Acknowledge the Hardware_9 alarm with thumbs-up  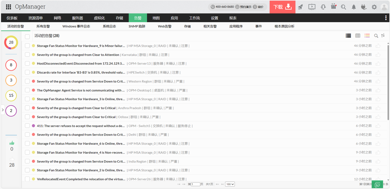[378, 46]
